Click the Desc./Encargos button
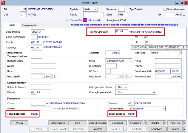Screen dimensions: 188x133 tap(97, 123)
